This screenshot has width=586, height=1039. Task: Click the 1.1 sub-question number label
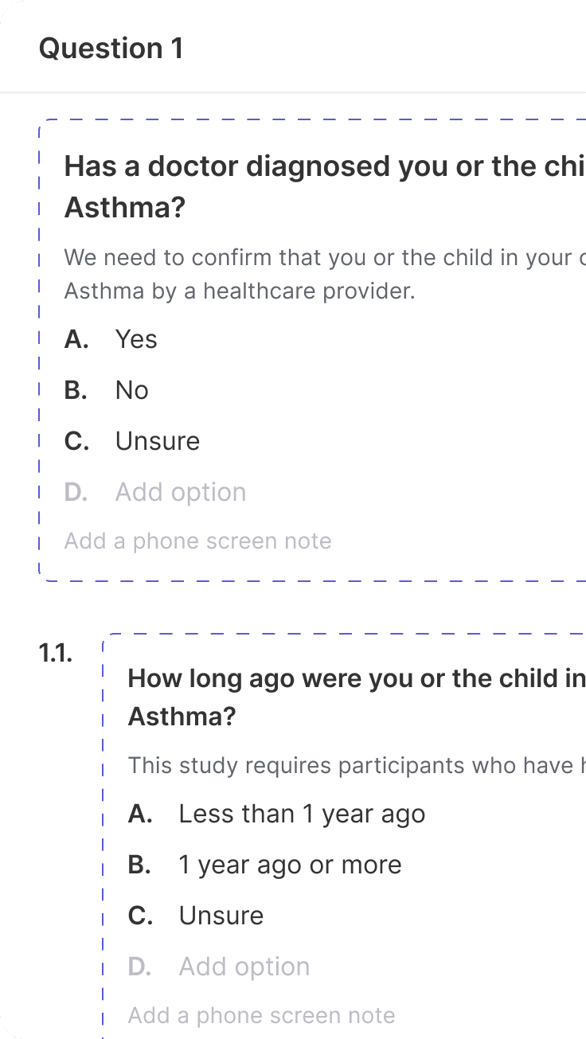(56, 654)
